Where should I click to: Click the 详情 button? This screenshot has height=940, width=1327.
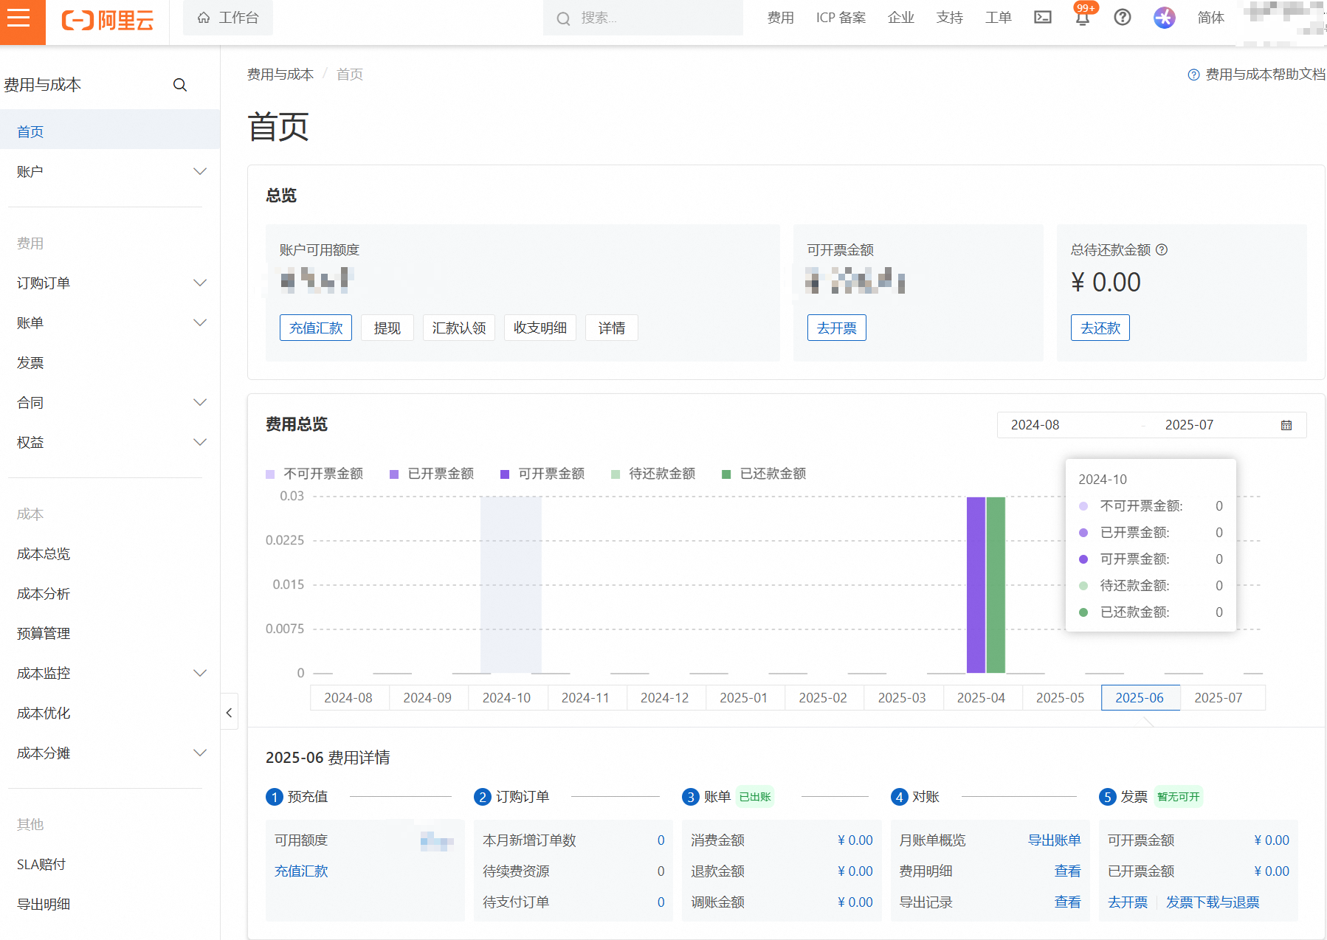[x=612, y=328]
